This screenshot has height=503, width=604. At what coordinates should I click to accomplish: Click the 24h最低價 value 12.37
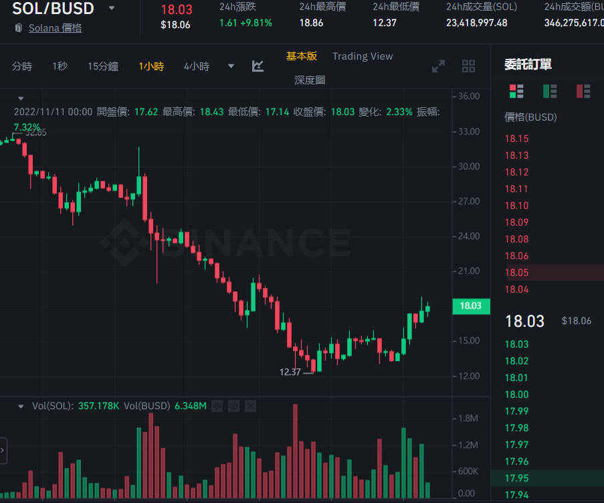coord(385,23)
